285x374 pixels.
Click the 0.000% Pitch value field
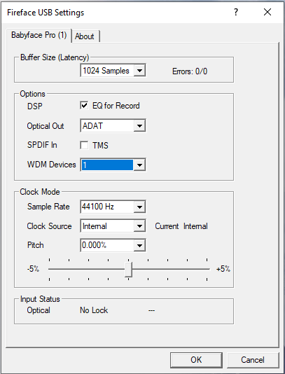[107, 245]
